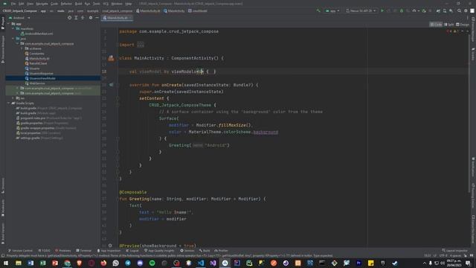This screenshot has width=476, height=268.
Task: Open the Build menu
Action: [x=78, y=4]
